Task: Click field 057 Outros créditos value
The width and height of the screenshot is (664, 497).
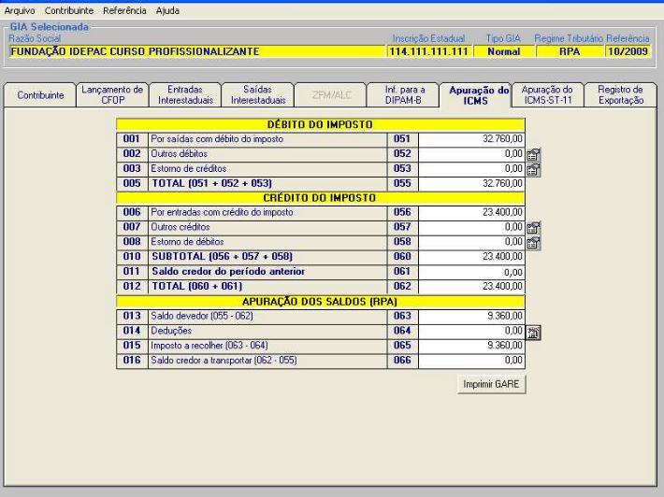Action: (471, 227)
